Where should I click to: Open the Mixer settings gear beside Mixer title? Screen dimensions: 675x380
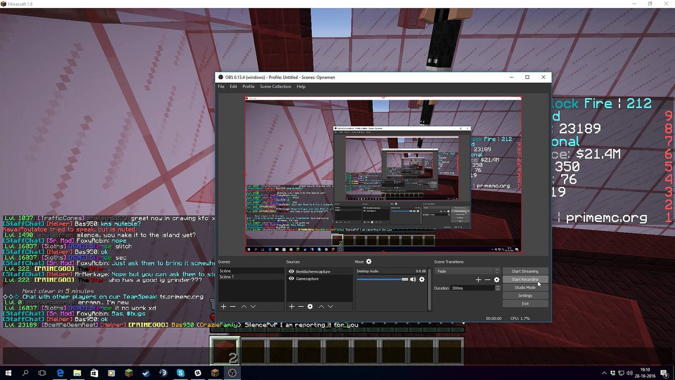(x=369, y=262)
